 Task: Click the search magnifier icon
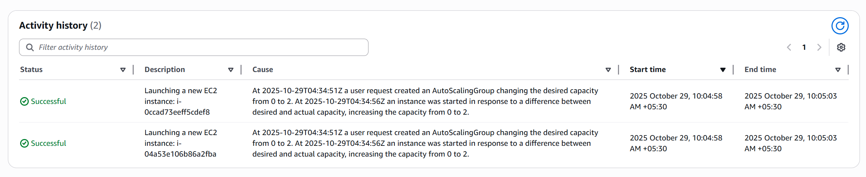pyautogui.click(x=30, y=47)
